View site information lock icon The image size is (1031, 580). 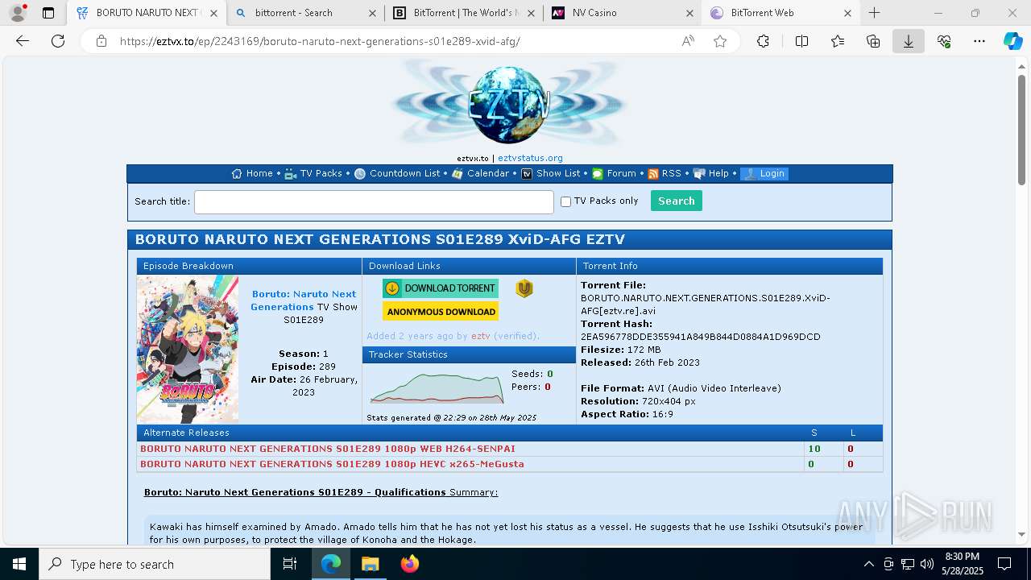(x=101, y=41)
